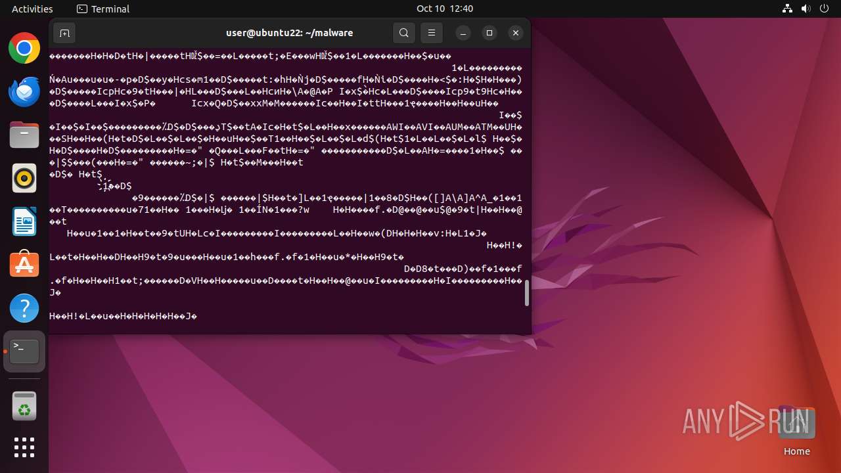The image size is (841, 473).
Task: Open the clock and calendar Oct 10 12:40
Action: [445, 9]
